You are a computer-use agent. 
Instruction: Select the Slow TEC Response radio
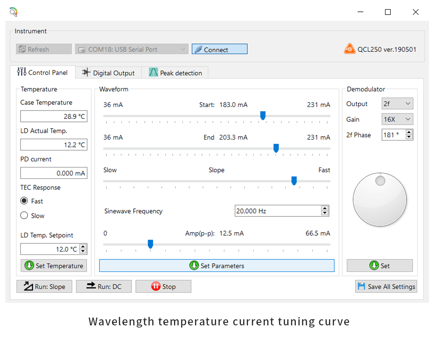pos(24,216)
